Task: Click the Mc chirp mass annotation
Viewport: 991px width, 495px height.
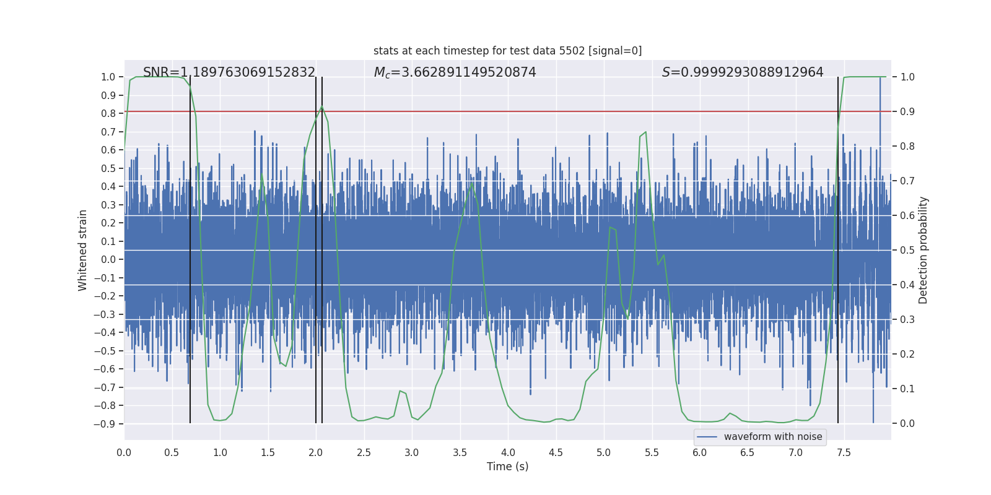Action: pos(455,72)
